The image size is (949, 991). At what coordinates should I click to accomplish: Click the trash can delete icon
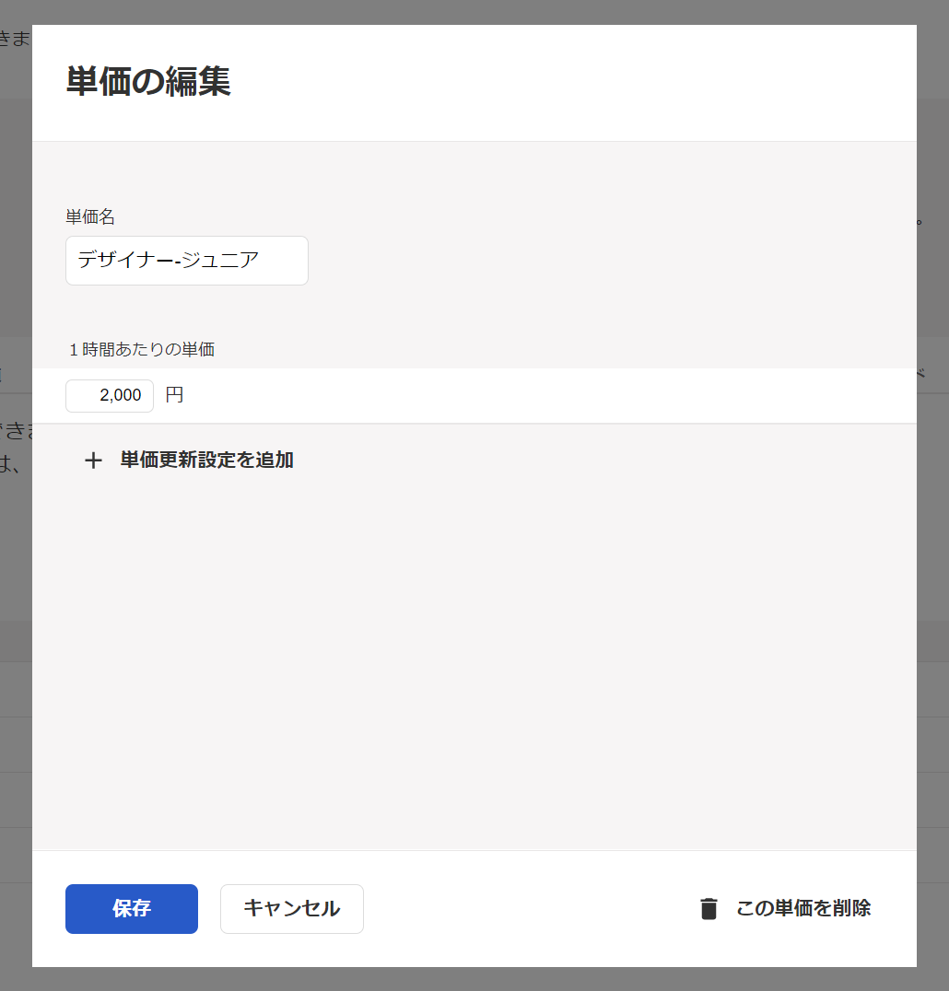pyautogui.click(x=709, y=908)
